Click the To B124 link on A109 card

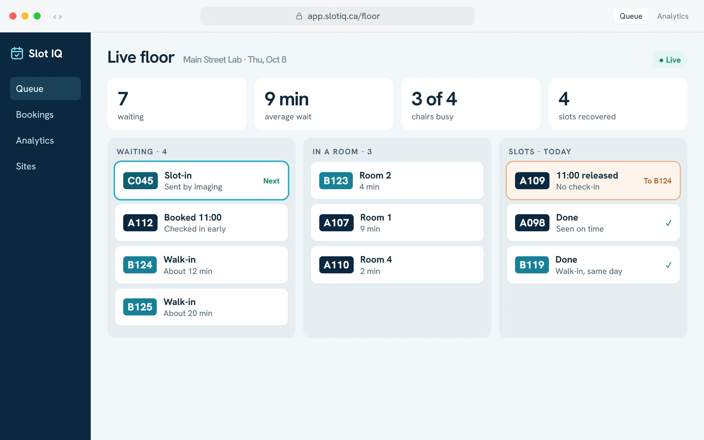point(657,181)
